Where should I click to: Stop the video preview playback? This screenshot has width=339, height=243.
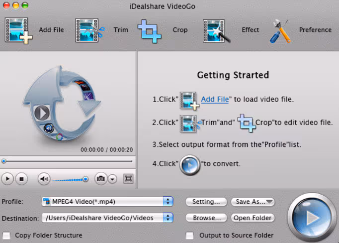21,179
